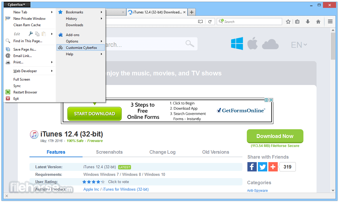Expand the Options submenu
The height and width of the screenshot is (202, 339).
[81, 41]
